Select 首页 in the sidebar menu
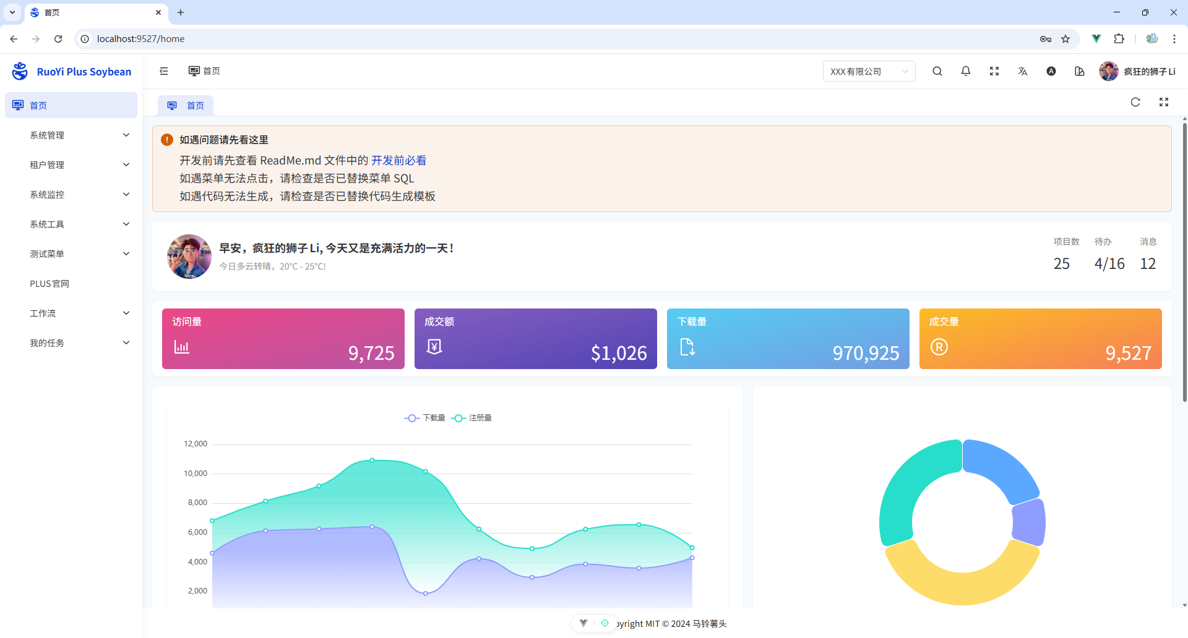Image resolution: width=1188 pixels, height=638 pixels. (71, 106)
